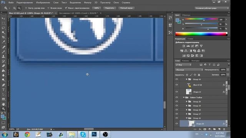Screen dimensions: 246x138
Task: Open the Изображение menu
Action: (43, 3)
